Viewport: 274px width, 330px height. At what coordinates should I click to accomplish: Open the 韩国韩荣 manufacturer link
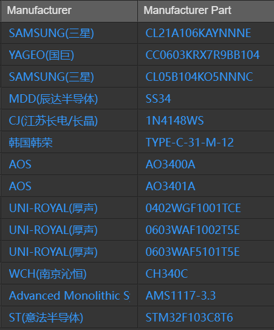tap(31, 143)
